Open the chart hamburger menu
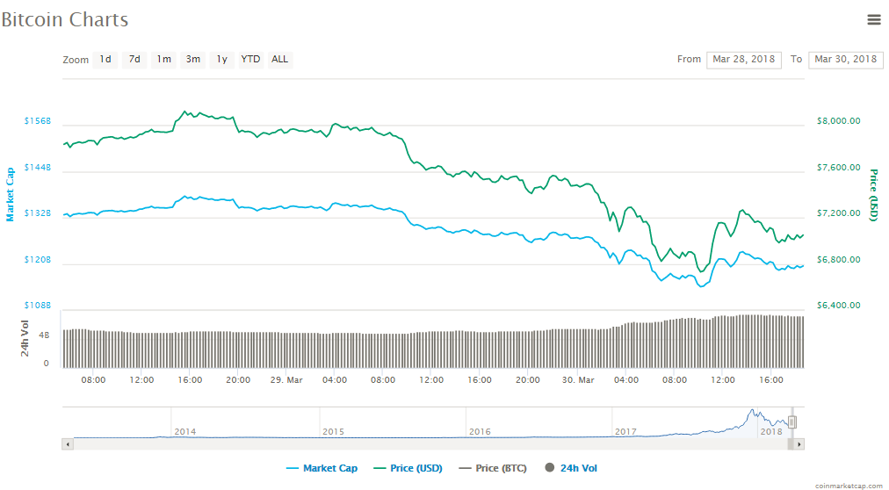The image size is (889, 490). point(873,19)
